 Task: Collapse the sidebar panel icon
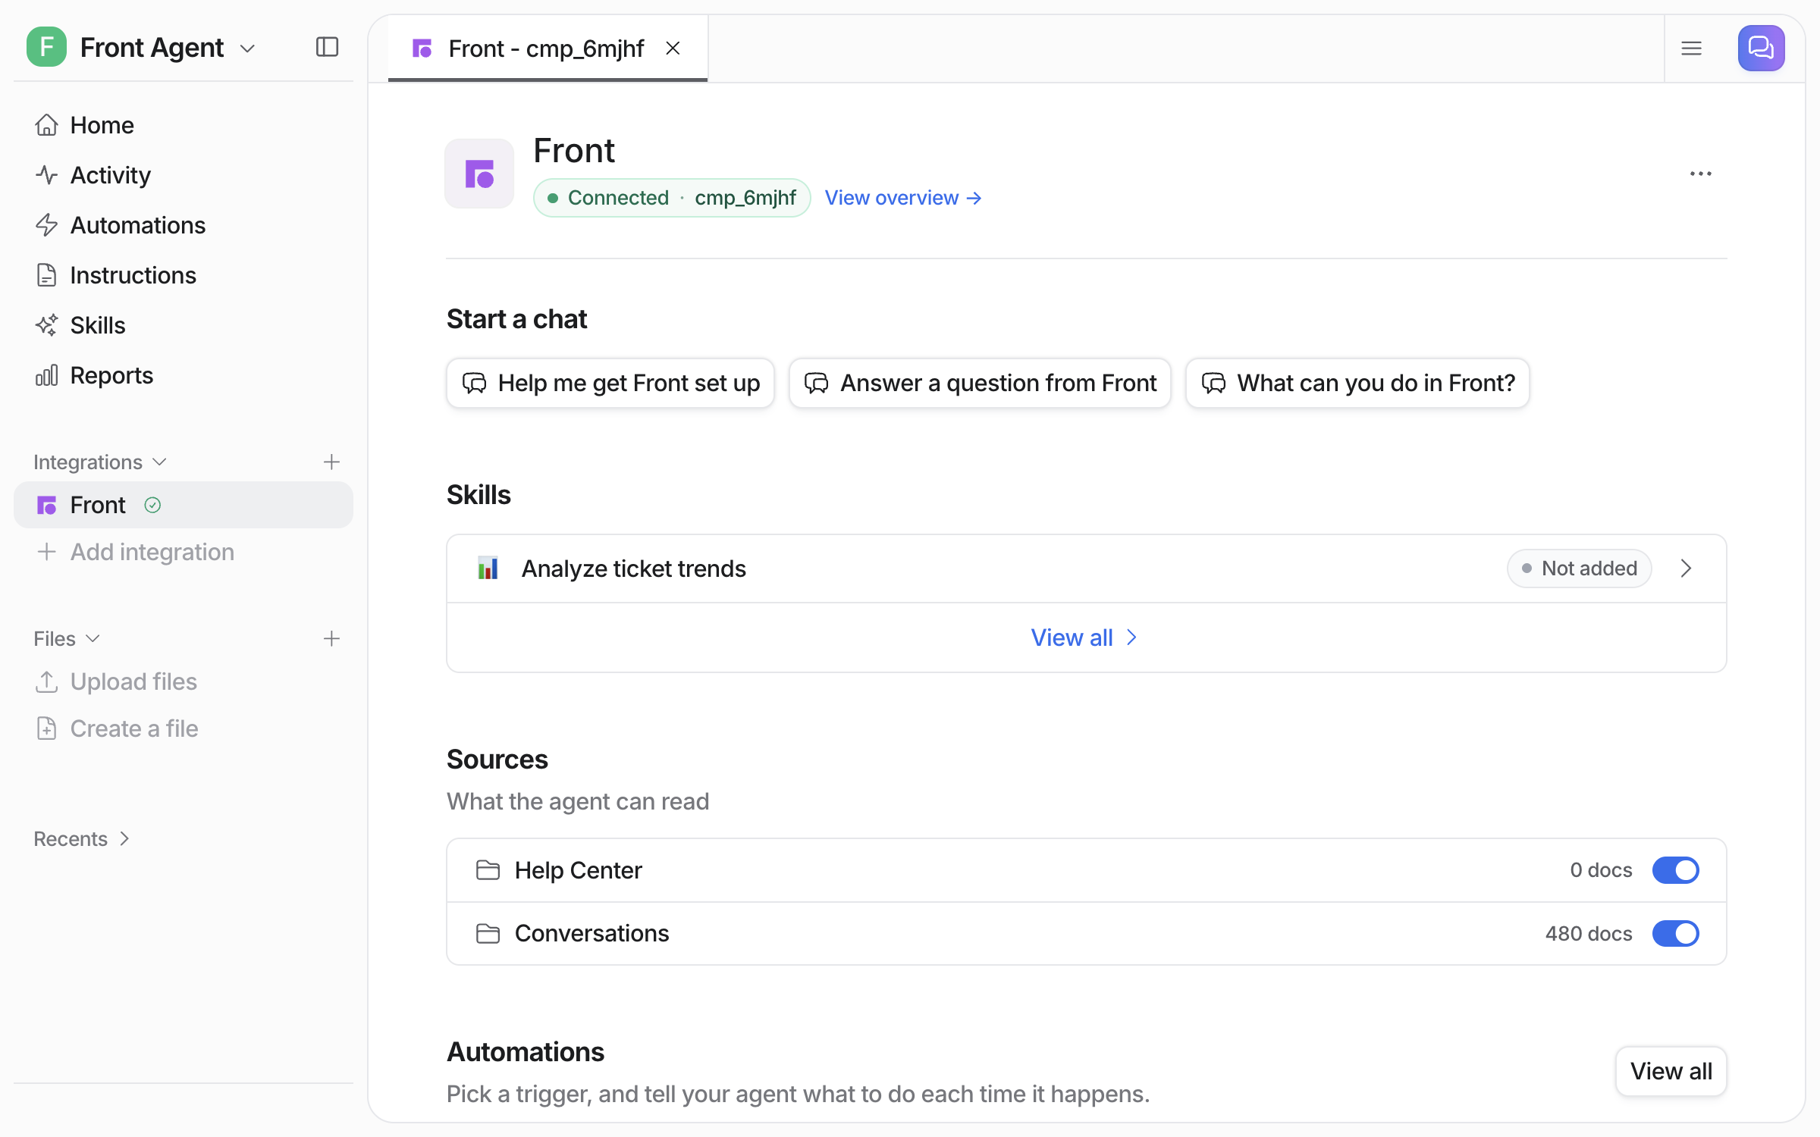[x=327, y=47]
